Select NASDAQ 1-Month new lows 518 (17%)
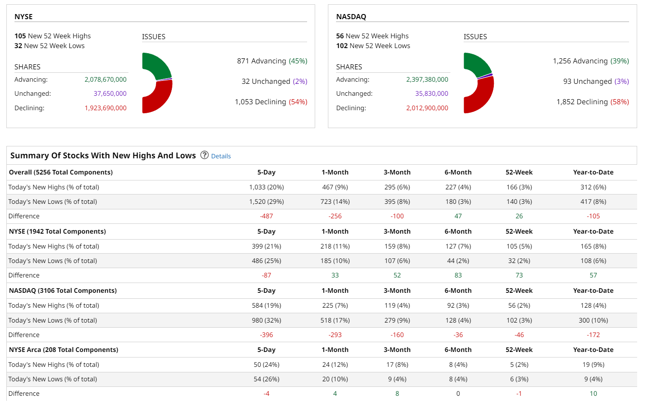The height and width of the screenshot is (406, 655). (335, 320)
